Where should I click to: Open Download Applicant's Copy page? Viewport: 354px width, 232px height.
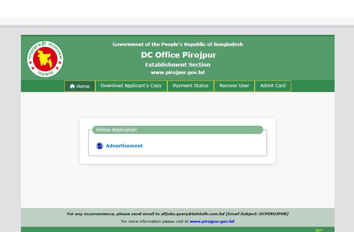[x=131, y=86]
